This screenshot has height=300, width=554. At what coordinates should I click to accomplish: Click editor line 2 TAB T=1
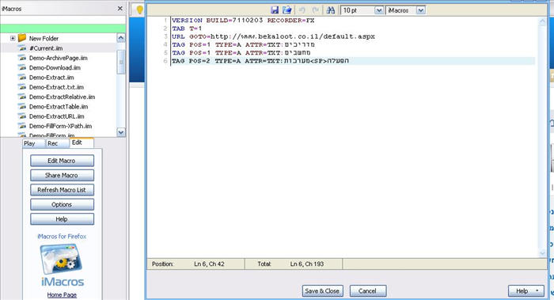click(187, 28)
